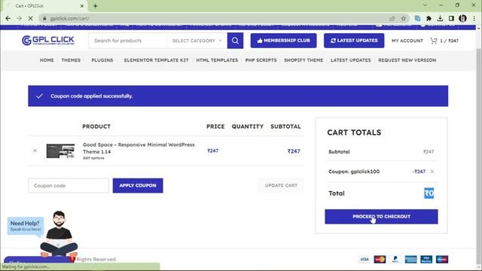Close the Cart - GPLClick tab
Image resolution: width=482 pixels, height=271 pixels.
coord(82,6)
